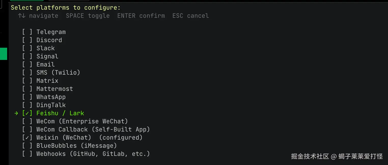Click the ENTER confirm hint
Screen dimensions: 388x165
(141, 16)
